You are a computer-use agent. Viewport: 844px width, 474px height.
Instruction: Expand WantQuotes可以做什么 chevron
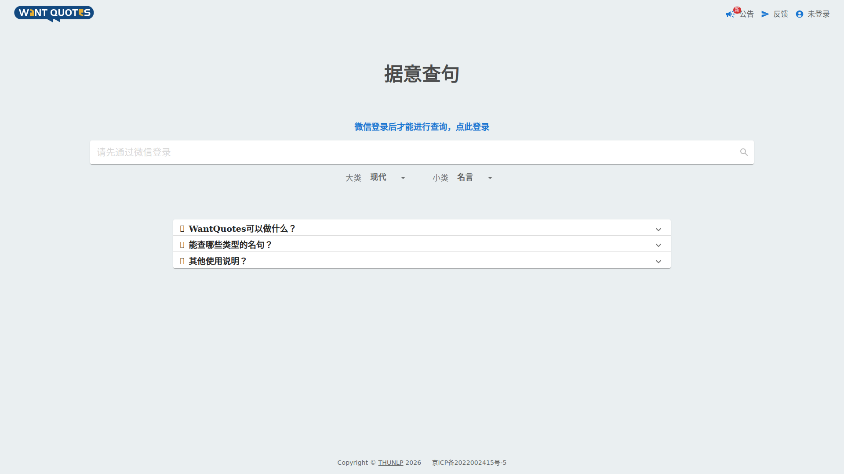click(x=658, y=229)
